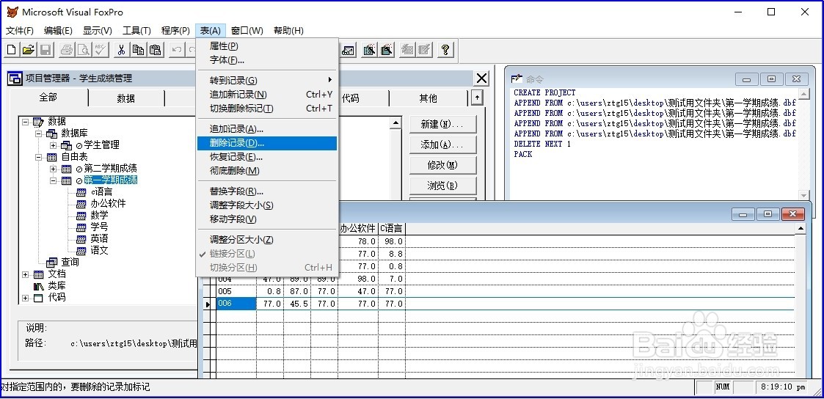Click the 学号 field icon in tree
Screen dimensions: 824x399
tap(81, 227)
